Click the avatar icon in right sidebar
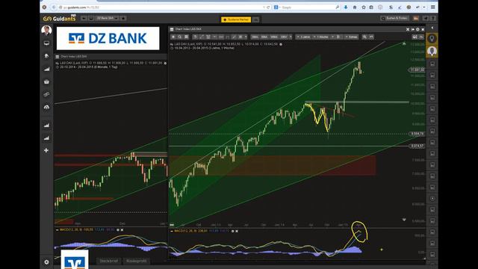 tap(432, 52)
